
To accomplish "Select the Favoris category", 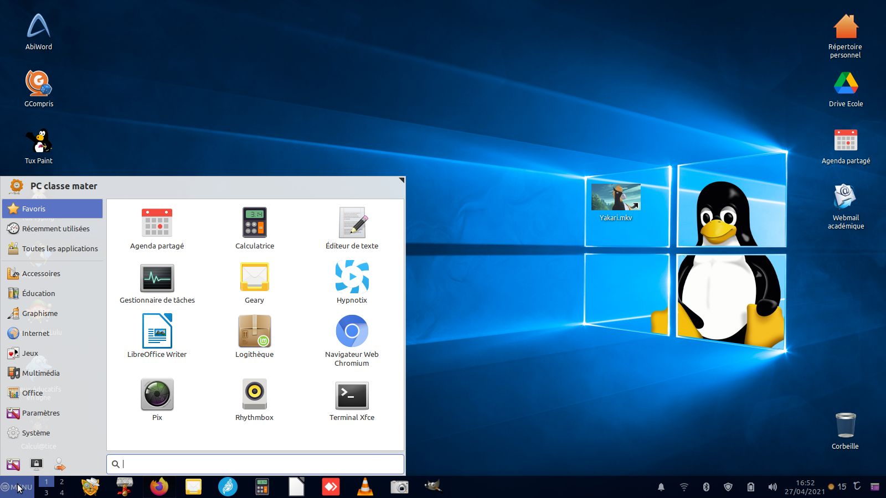I will pos(53,209).
